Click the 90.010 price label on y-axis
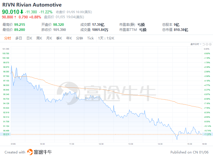 coord(6,134)
